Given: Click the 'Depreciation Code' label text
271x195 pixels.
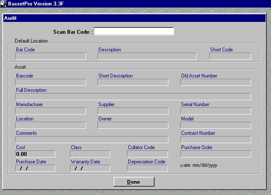Looking at the screenshot, I should click(146, 162).
